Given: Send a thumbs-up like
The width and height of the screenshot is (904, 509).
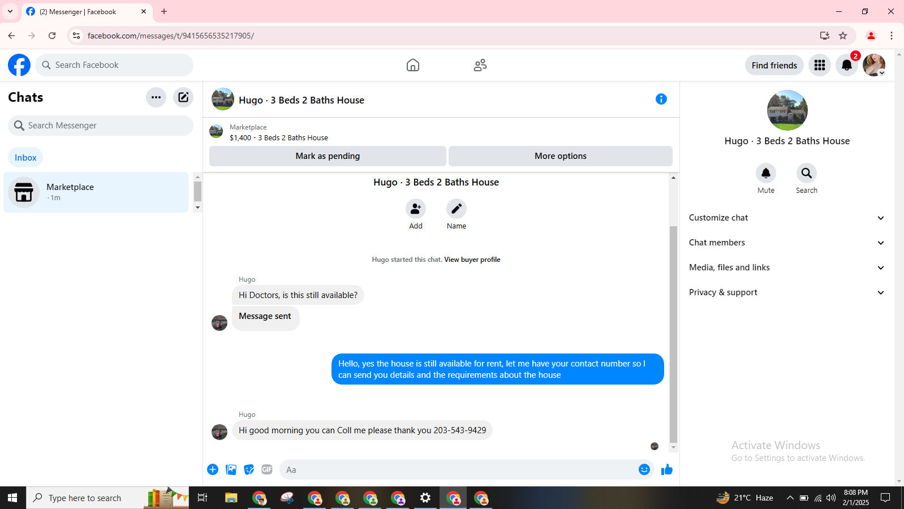Looking at the screenshot, I should [x=667, y=469].
